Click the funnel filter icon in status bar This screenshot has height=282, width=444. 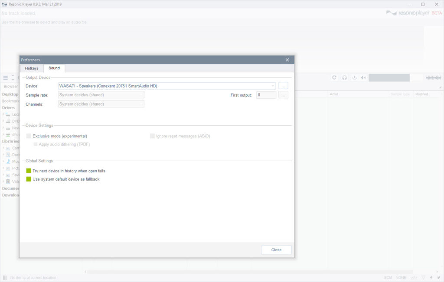pos(423,278)
